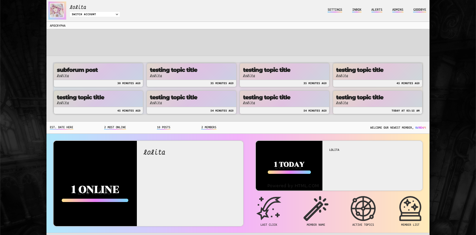This screenshot has height=235, width=476.
Task: Click the Member List text label
Action: 410,225
